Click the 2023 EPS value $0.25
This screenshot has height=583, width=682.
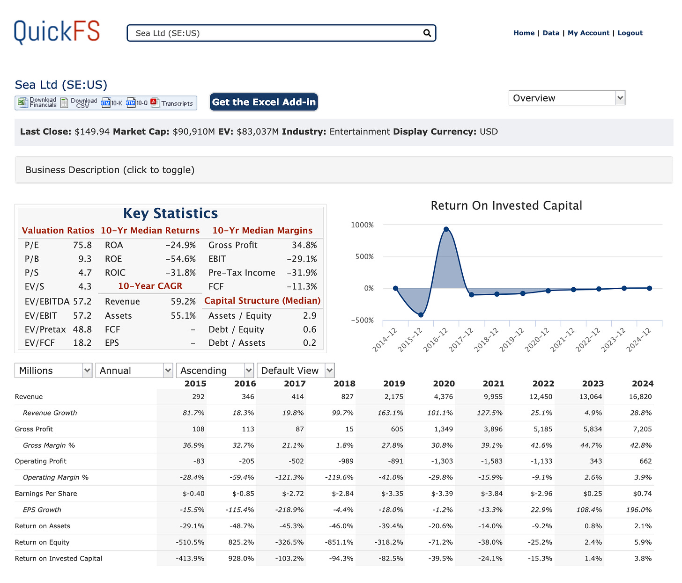click(593, 494)
